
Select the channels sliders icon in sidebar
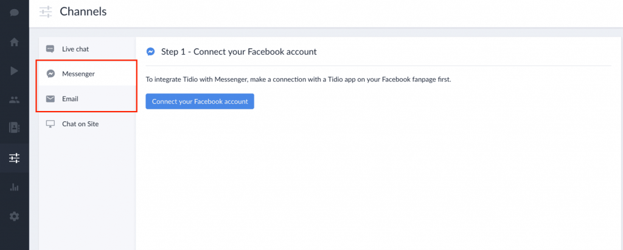pos(14,158)
